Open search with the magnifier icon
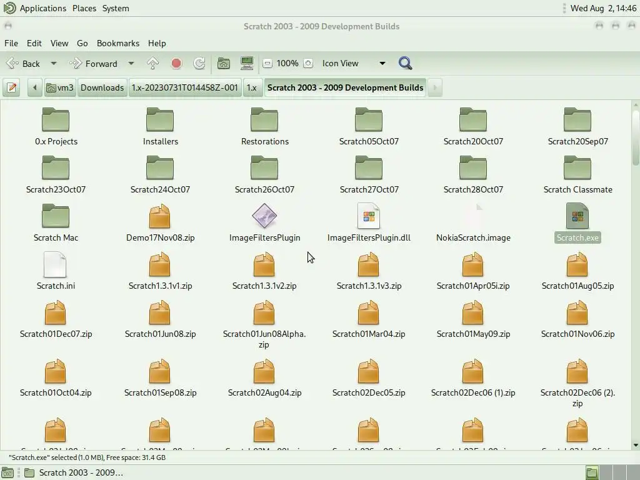The image size is (640, 480). pos(405,63)
